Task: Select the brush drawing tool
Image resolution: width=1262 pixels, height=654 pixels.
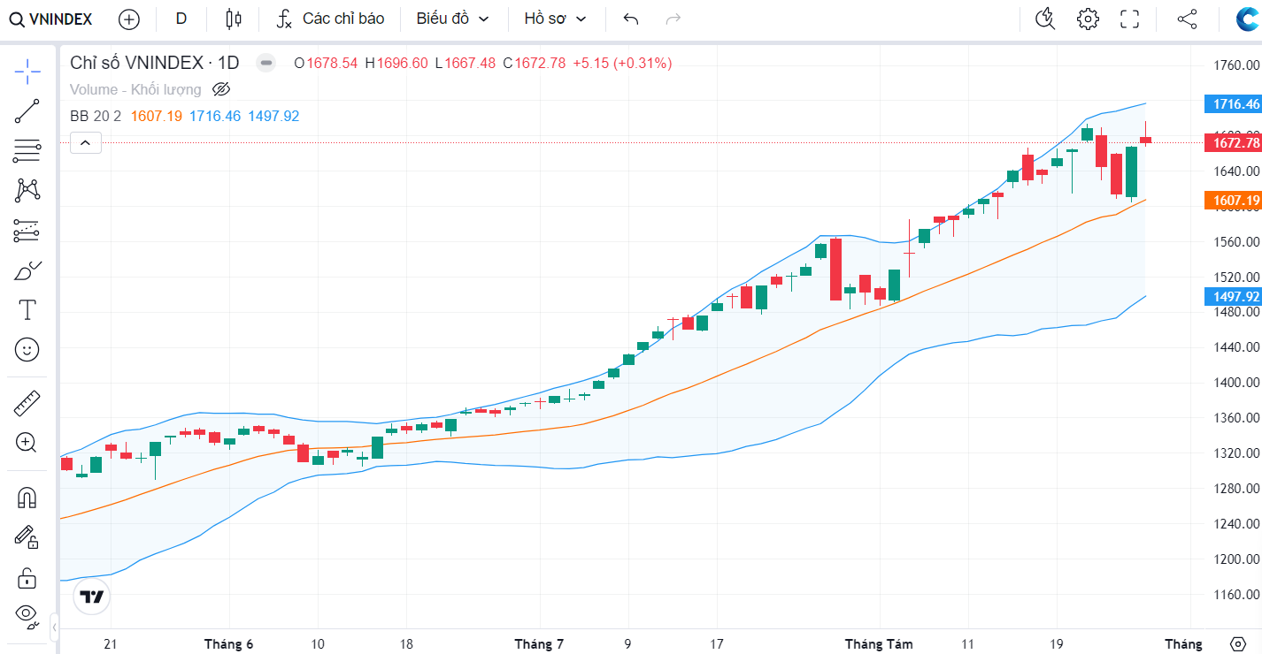Action: [27, 271]
